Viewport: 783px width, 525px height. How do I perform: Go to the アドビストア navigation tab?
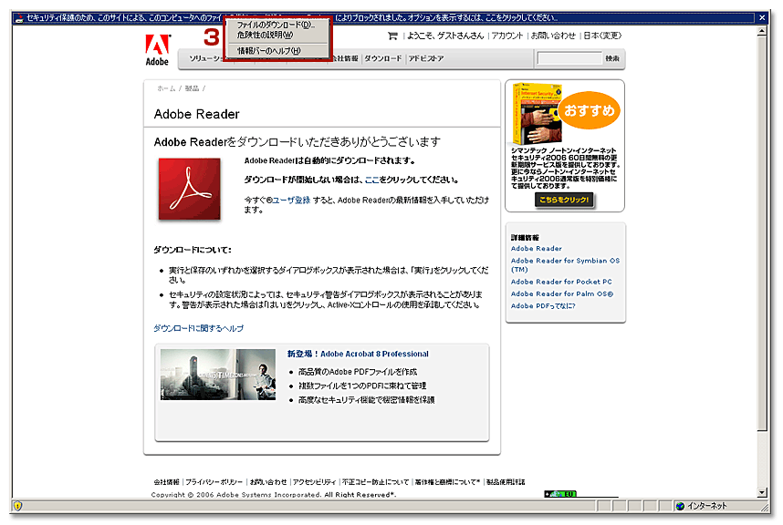click(426, 58)
